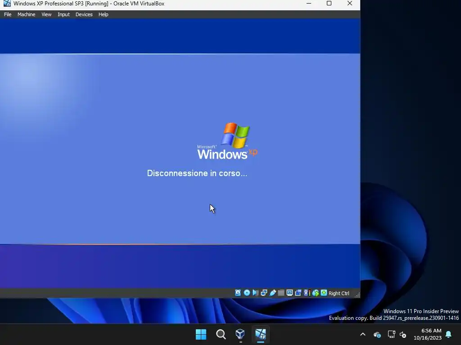Image resolution: width=461 pixels, height=345 pixels.
Task: Maximize the VirtualBox VM window
Action: (329, 4)
